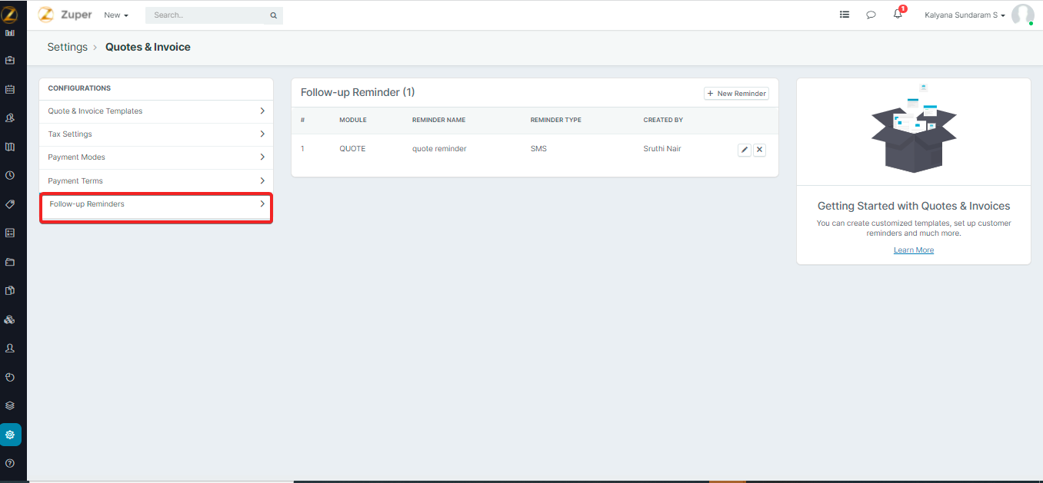Click the MODULE column header
This screenshot has height=483, width=1043.
[x=353, y=121]
